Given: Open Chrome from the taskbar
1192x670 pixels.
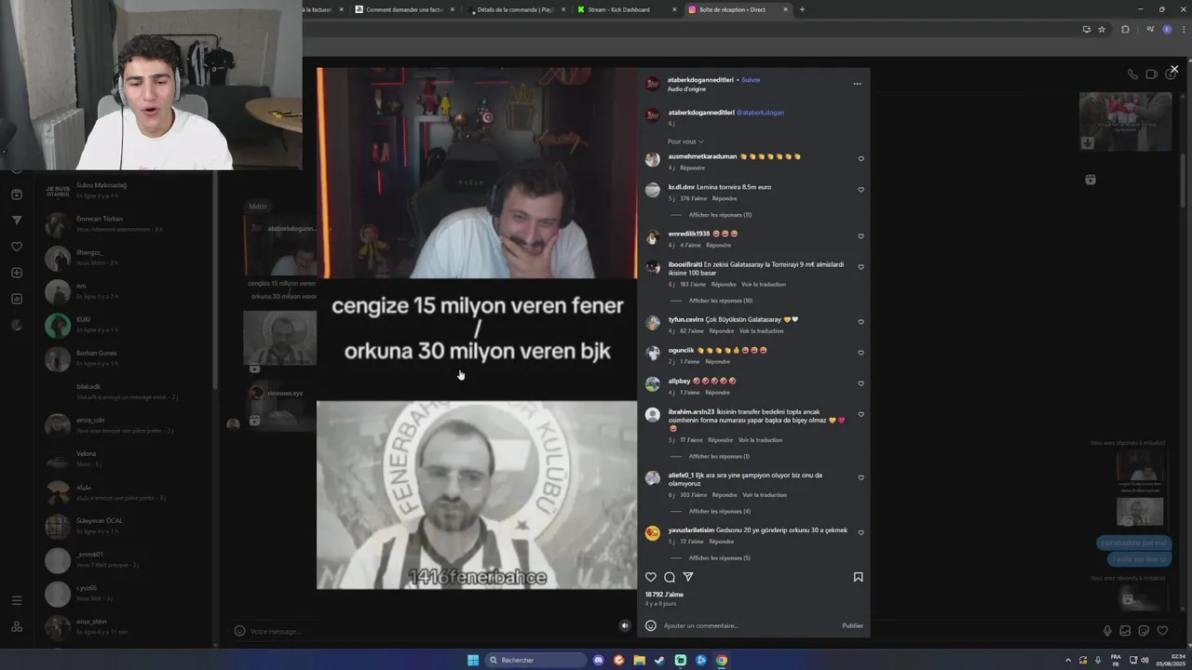Looking at the screenshot, I should click(x=722, y=661).
